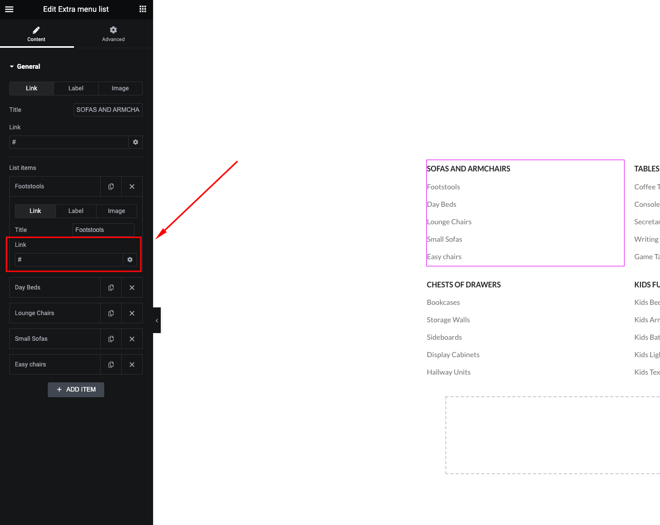Viewport: 660px width, 525px height.
Task: Click Sideboards link in preview
Action: (x=444, y=337)
